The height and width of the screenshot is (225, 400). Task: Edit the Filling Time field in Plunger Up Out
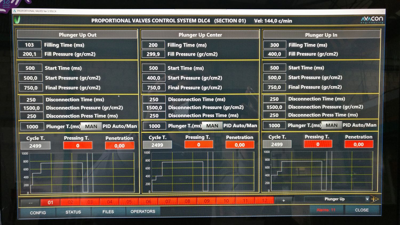(x=29, y=45)
